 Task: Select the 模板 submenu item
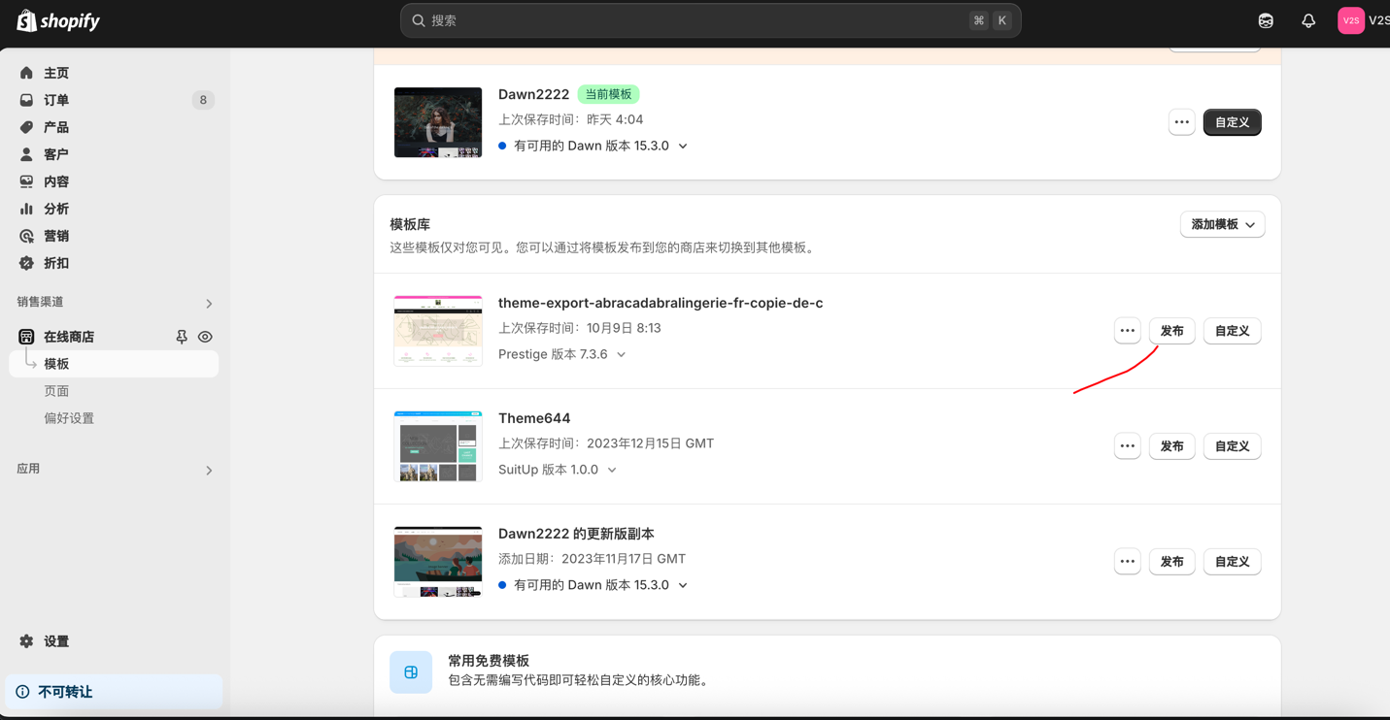click(x=114, y=364)
